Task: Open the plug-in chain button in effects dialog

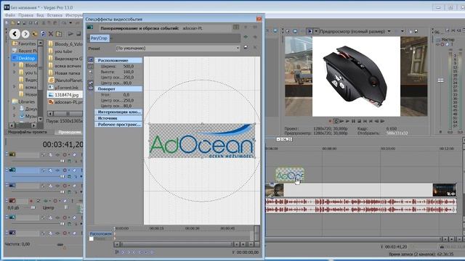Action: click(246, 38)
